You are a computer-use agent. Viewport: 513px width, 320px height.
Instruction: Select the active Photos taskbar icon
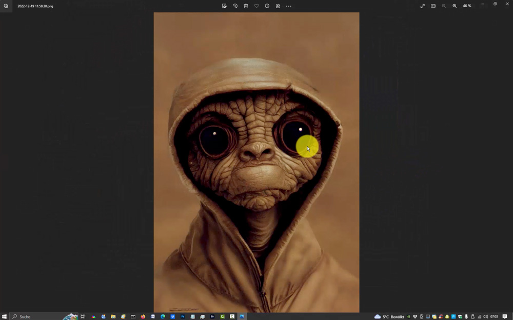(242, 316)
